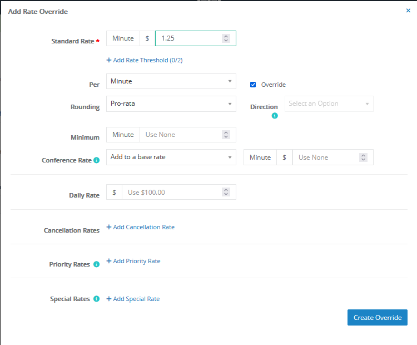Uncheck the Override checkbox

[253, 85]
